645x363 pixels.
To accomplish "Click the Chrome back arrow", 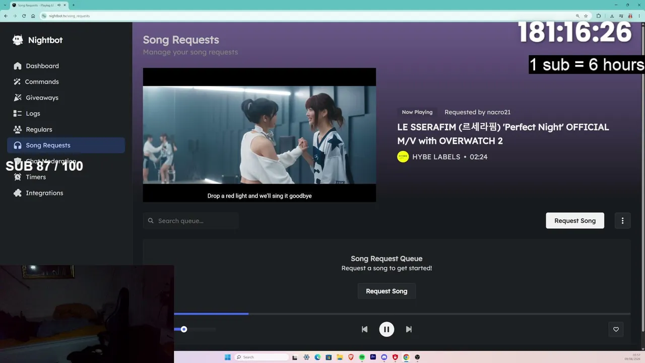I will pyautogui.click(x=6, y=16).
